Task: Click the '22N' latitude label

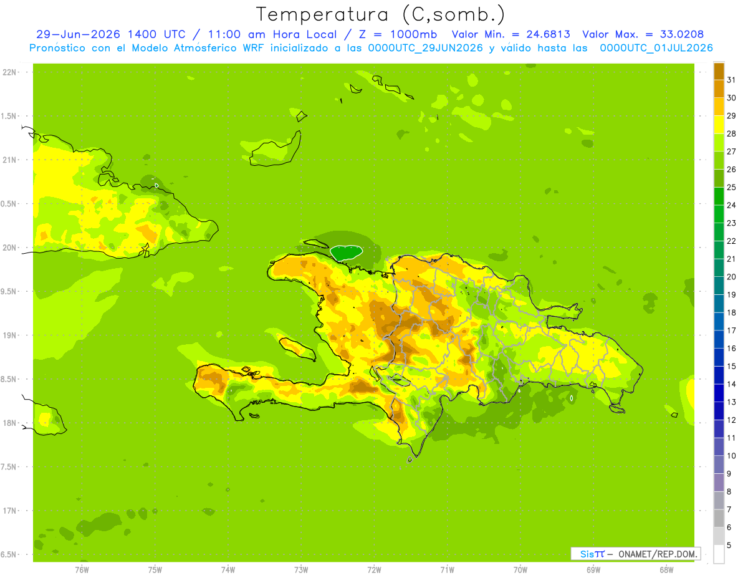Action: [x=10, y=72]
